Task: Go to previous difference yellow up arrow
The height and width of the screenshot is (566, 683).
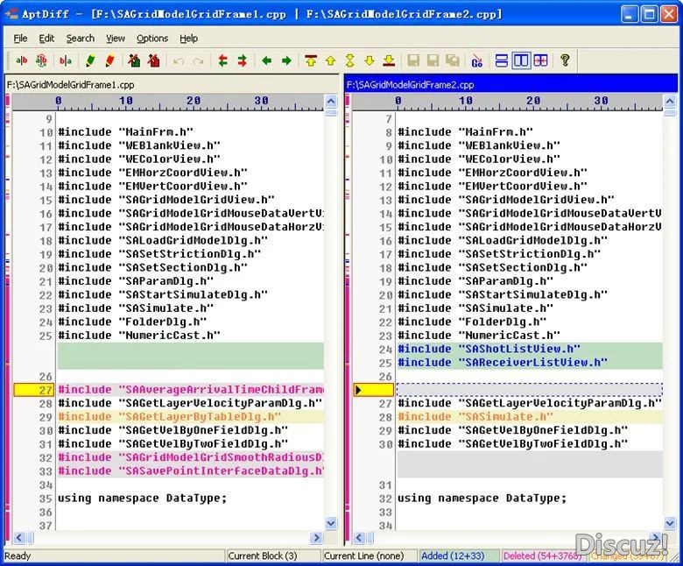Action: [x=331, y=60]
